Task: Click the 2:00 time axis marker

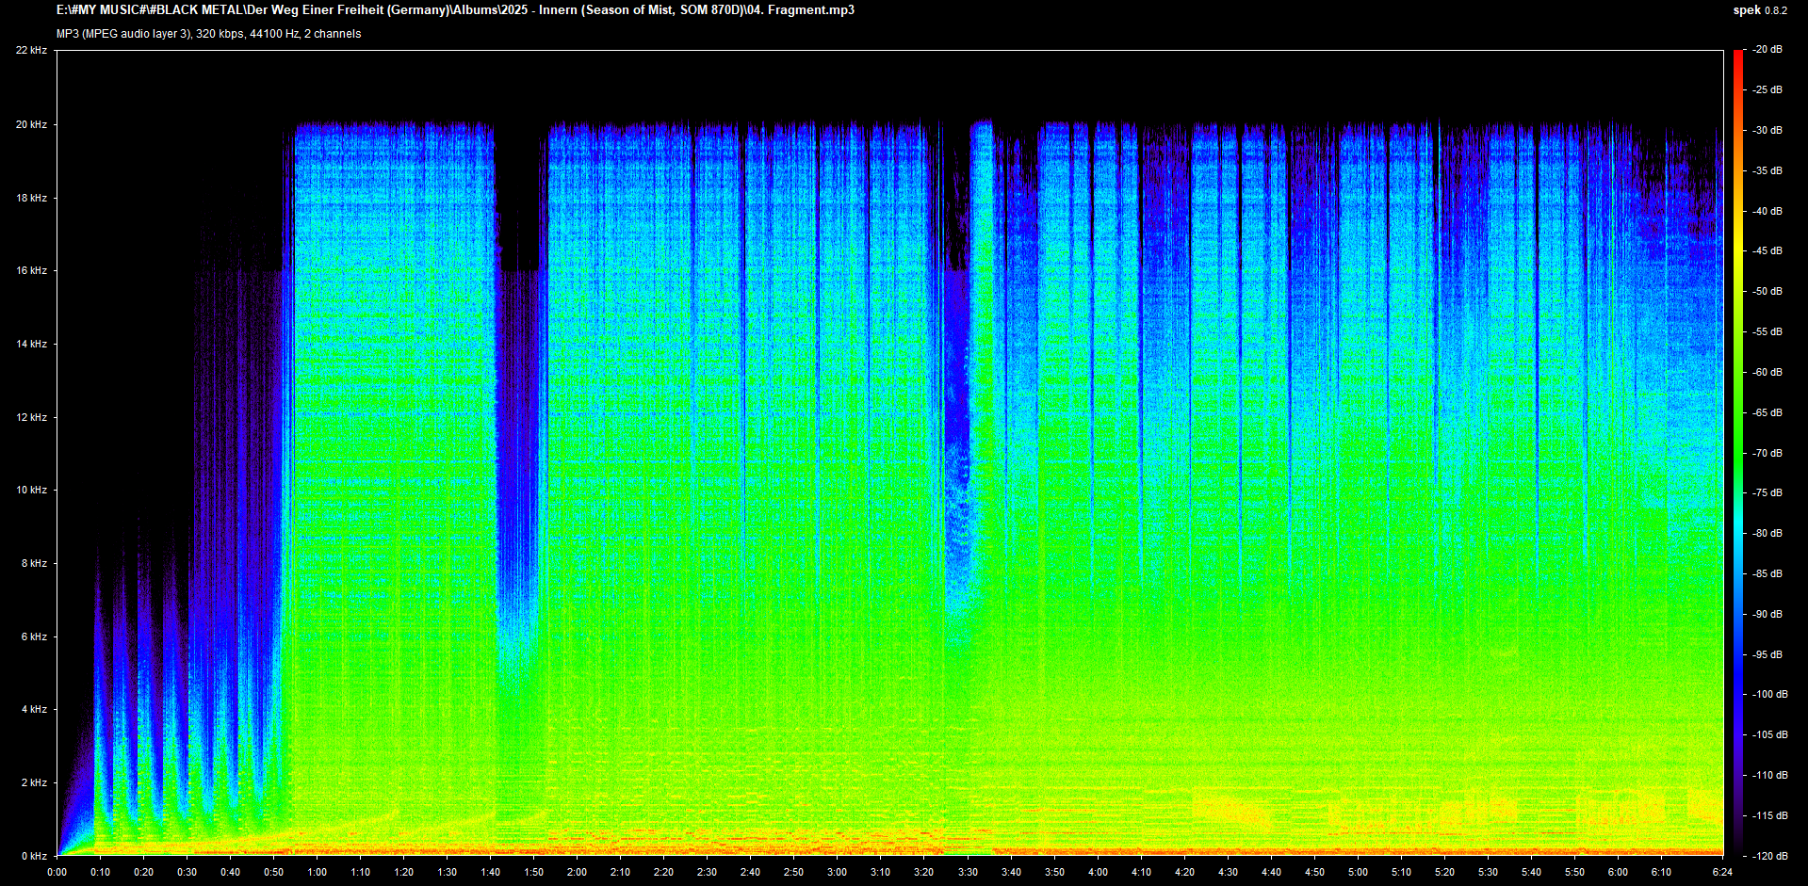Action: point(577,872)
